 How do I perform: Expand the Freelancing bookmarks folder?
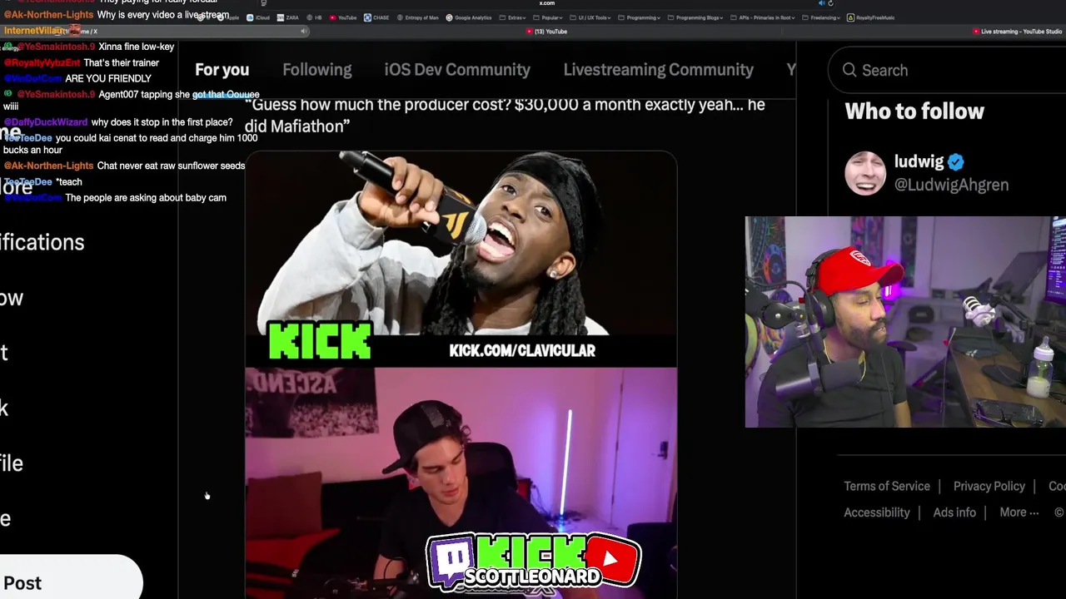(x=819, y=17)
